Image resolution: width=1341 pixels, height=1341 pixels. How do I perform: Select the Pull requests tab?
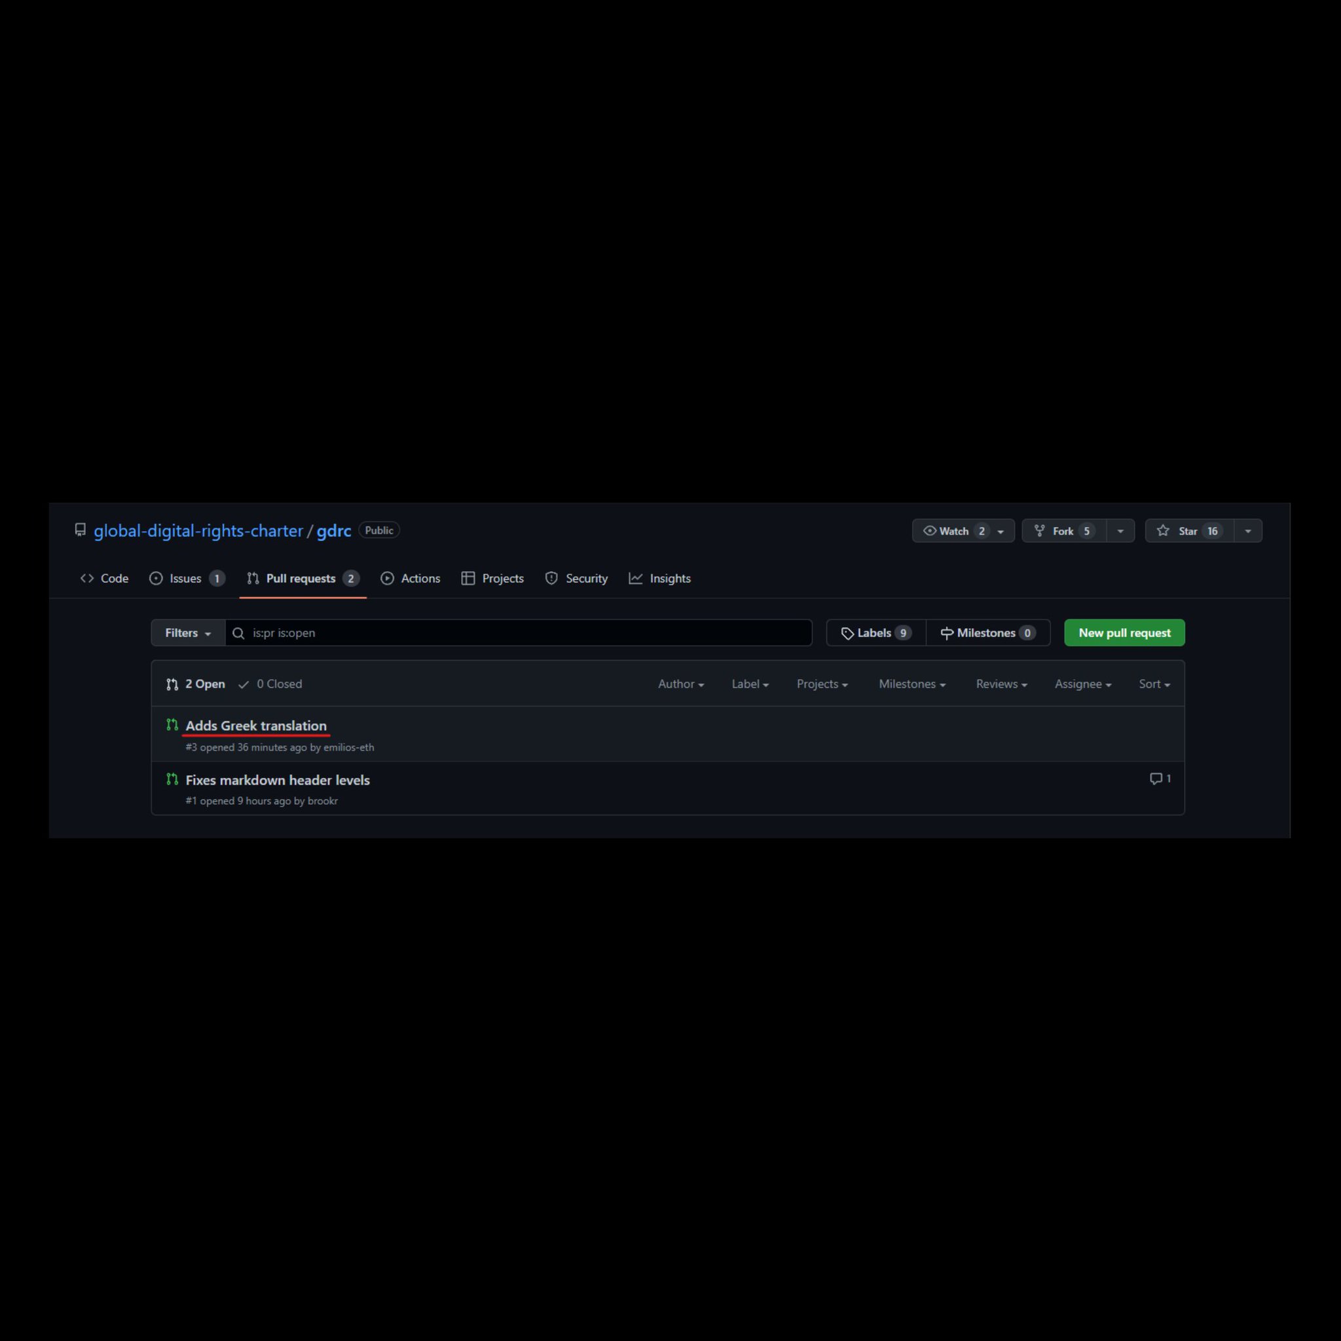(x=303, y=578)
